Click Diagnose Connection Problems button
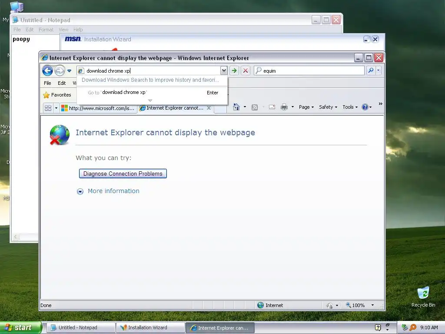Viewport: 445px width, 334px height. [123, 174]
